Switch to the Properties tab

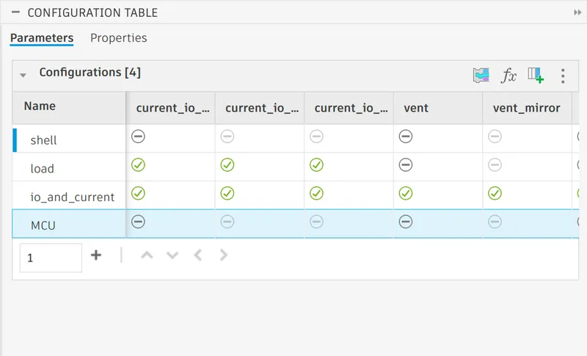point(118,38)
